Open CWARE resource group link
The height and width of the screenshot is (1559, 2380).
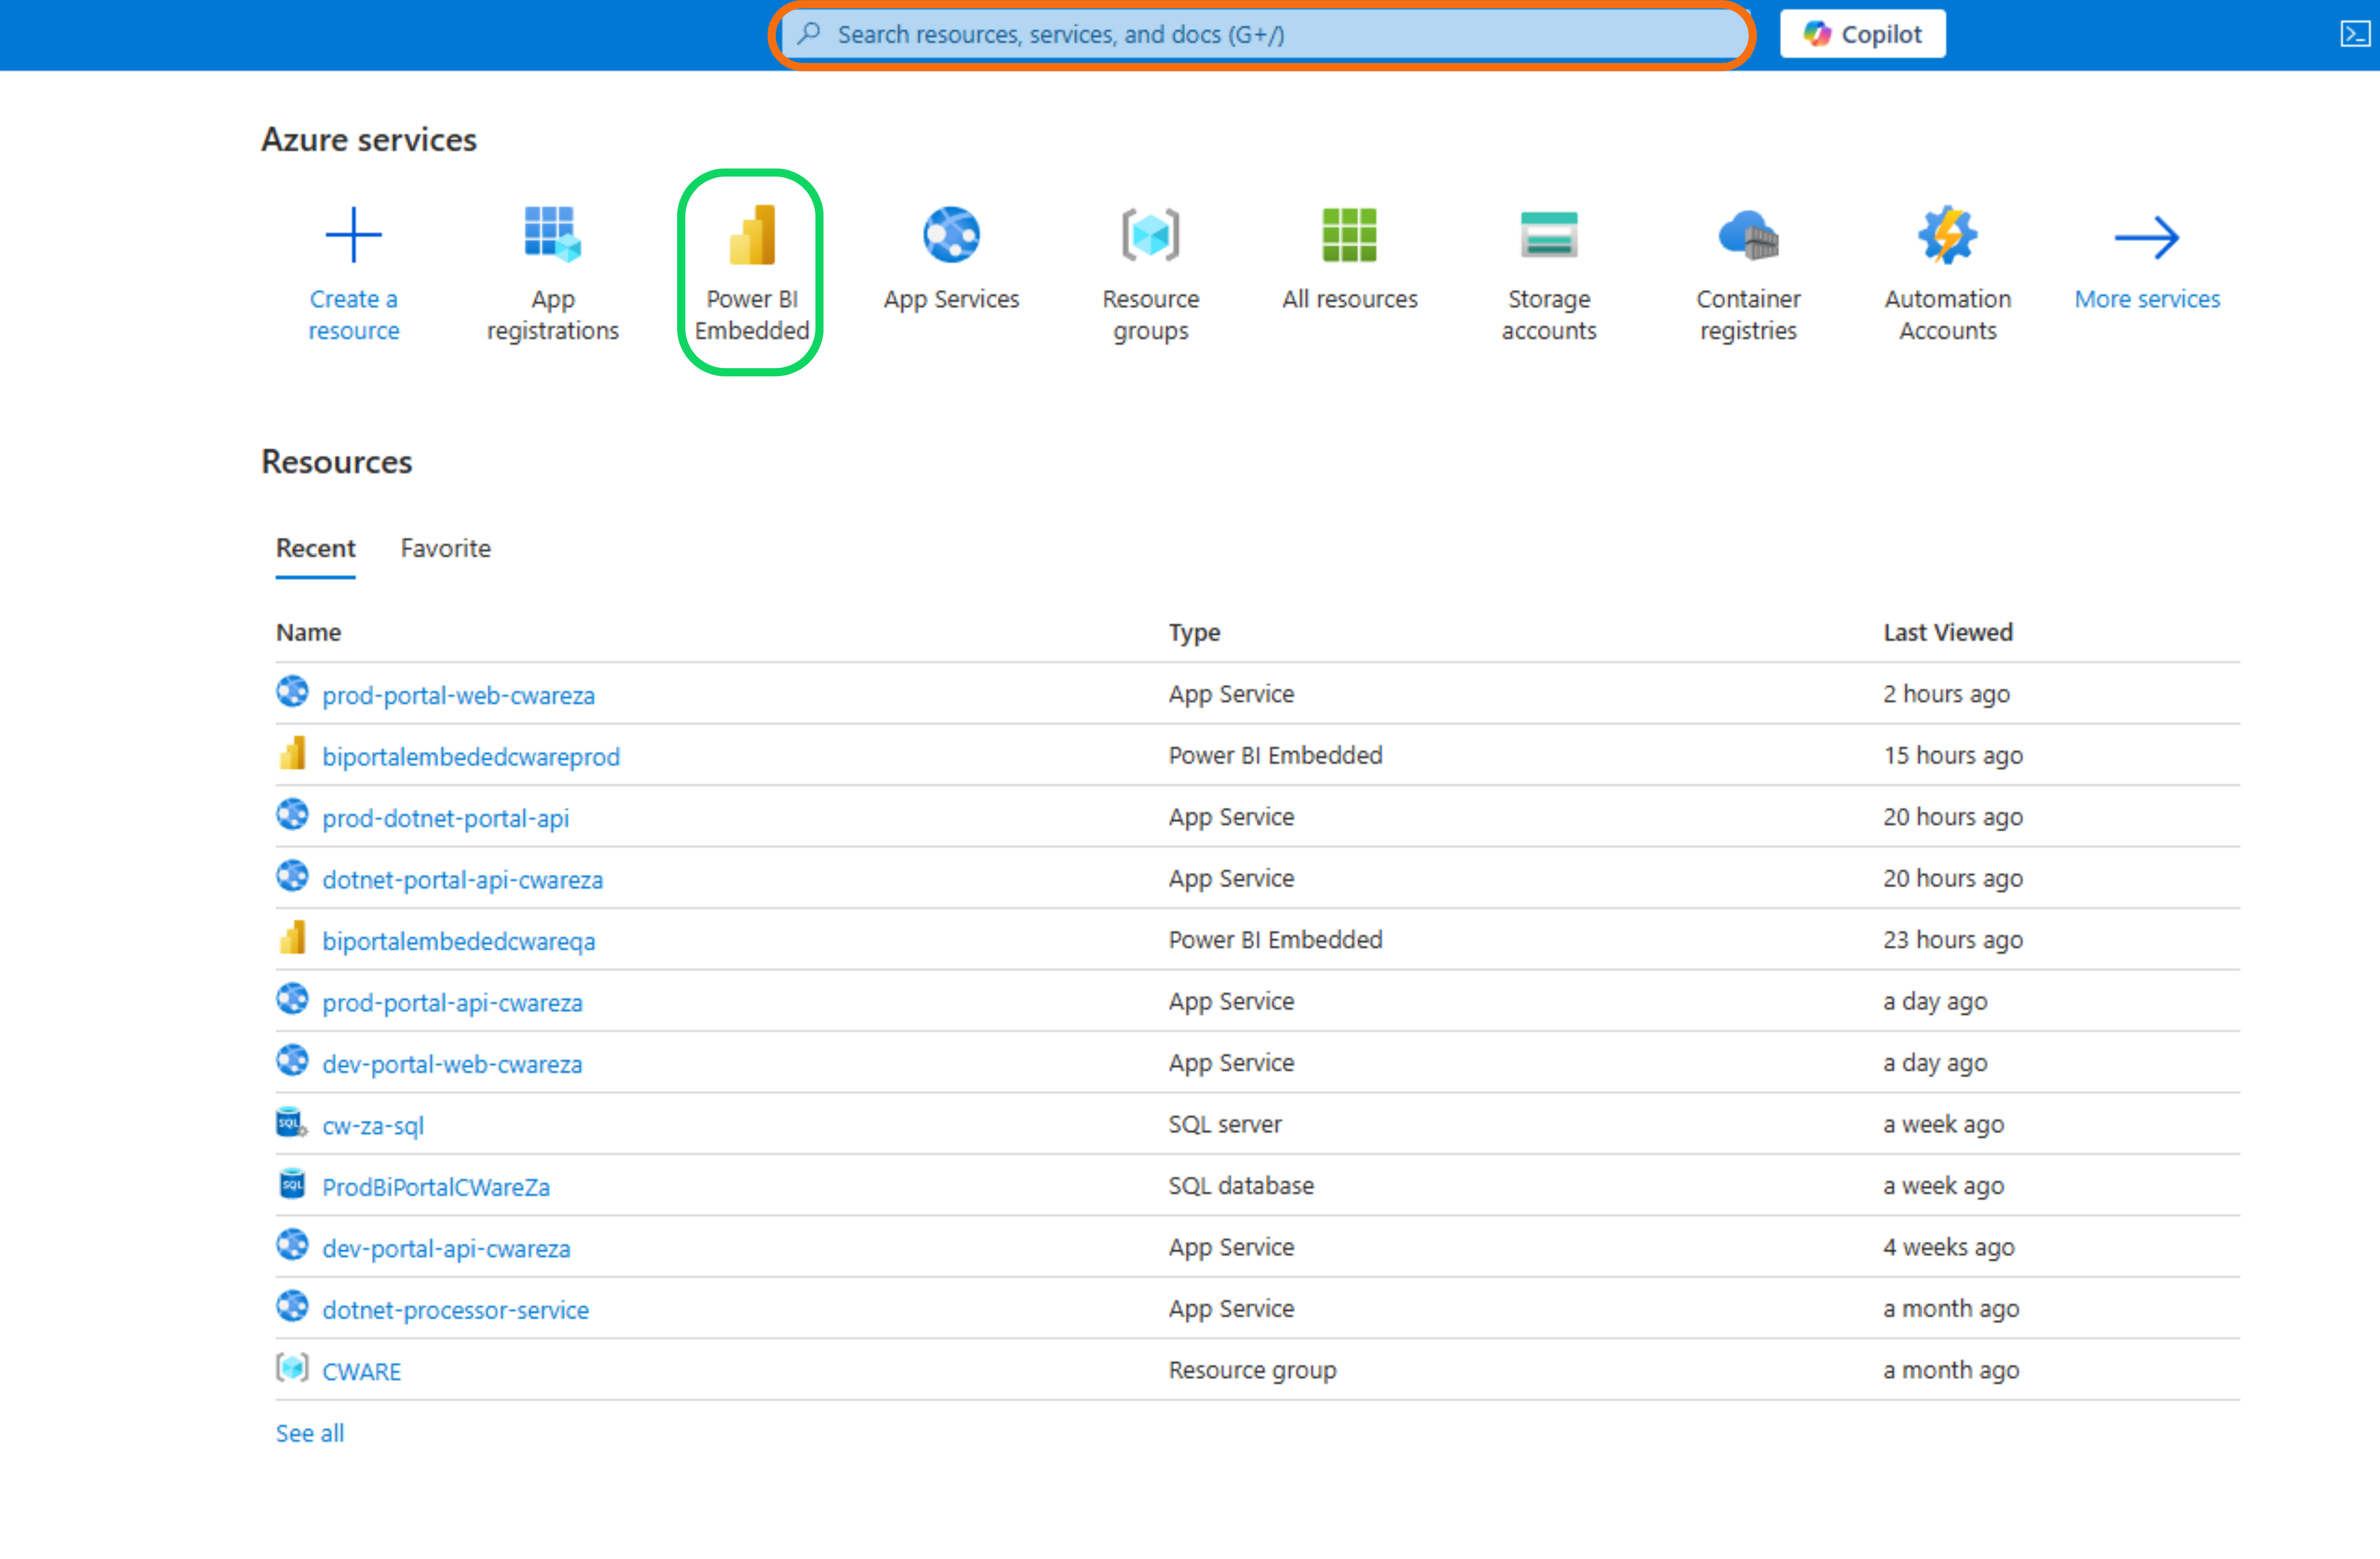coord(361,1371)
